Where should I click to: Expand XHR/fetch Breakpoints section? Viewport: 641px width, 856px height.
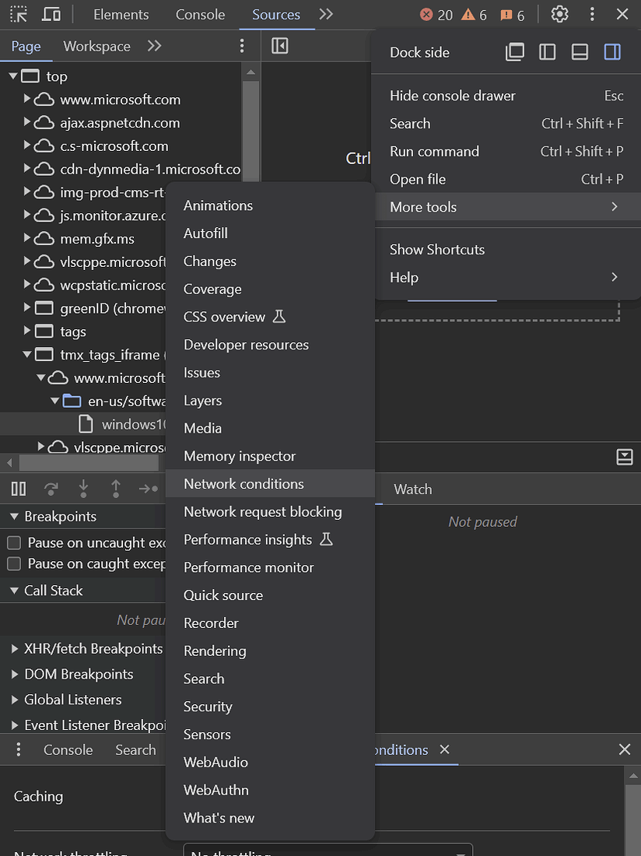point(13,648)
